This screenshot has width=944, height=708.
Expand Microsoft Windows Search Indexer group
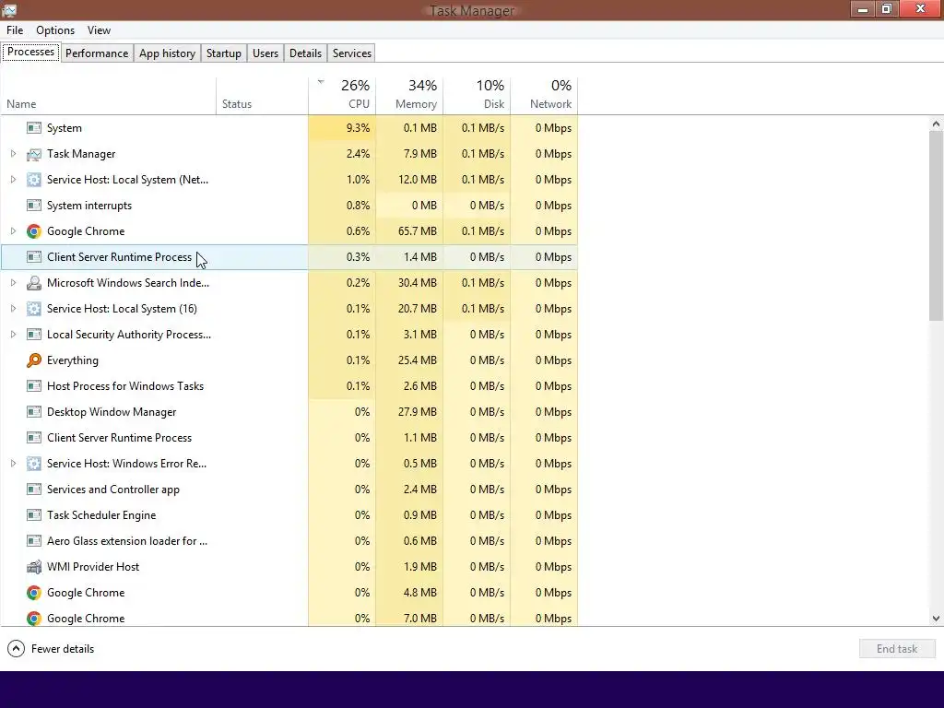[x=13, y=283]
